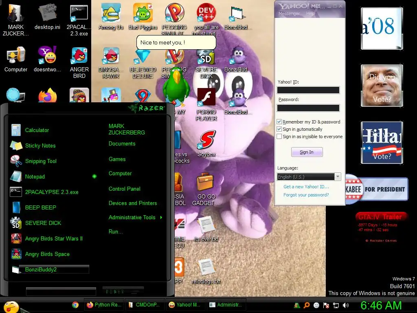417x313 pixels.
Task: Open the Bad Piggies desktop shortcut
Action: pyautogui.click(x=143, y=16)
